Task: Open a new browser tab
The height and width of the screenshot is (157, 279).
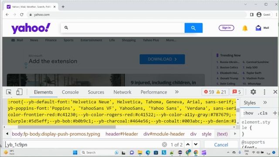Action: point(63,7)
